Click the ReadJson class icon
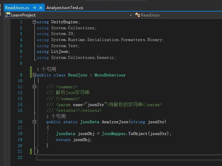The width and height of the screenshot is (222, 166). pyautogui.click(x=137, y=15)
